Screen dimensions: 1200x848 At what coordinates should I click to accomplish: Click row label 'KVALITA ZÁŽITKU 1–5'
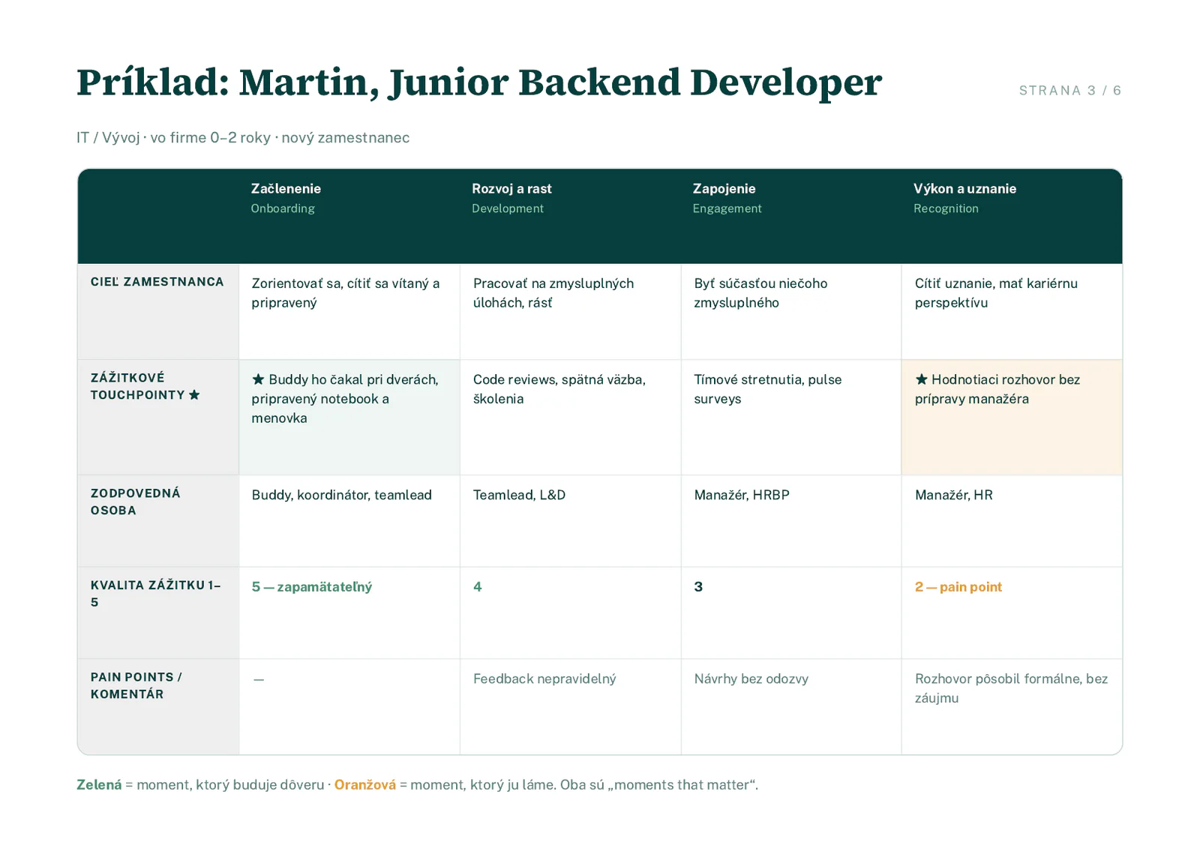pyautogui.click(x=156, y=594)
